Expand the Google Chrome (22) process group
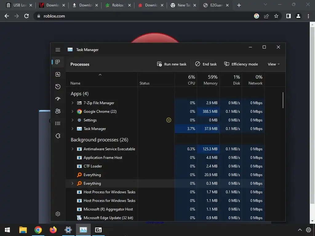The image size is (315, 236). [73, 111]
